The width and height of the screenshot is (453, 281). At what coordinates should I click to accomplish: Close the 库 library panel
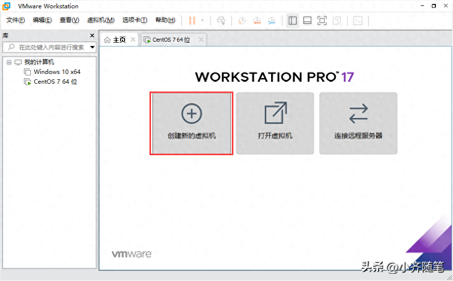[x=92, y=35]
